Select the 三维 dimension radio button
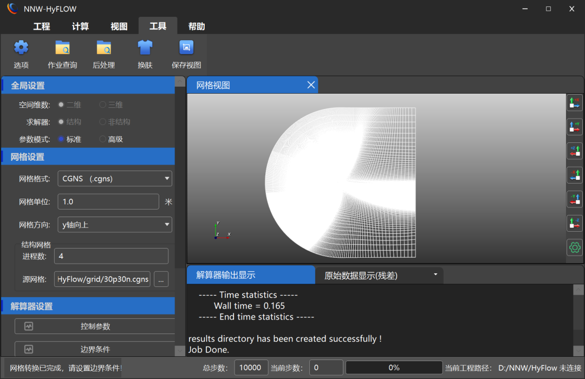The image size is (585, 379). [103, 104]
